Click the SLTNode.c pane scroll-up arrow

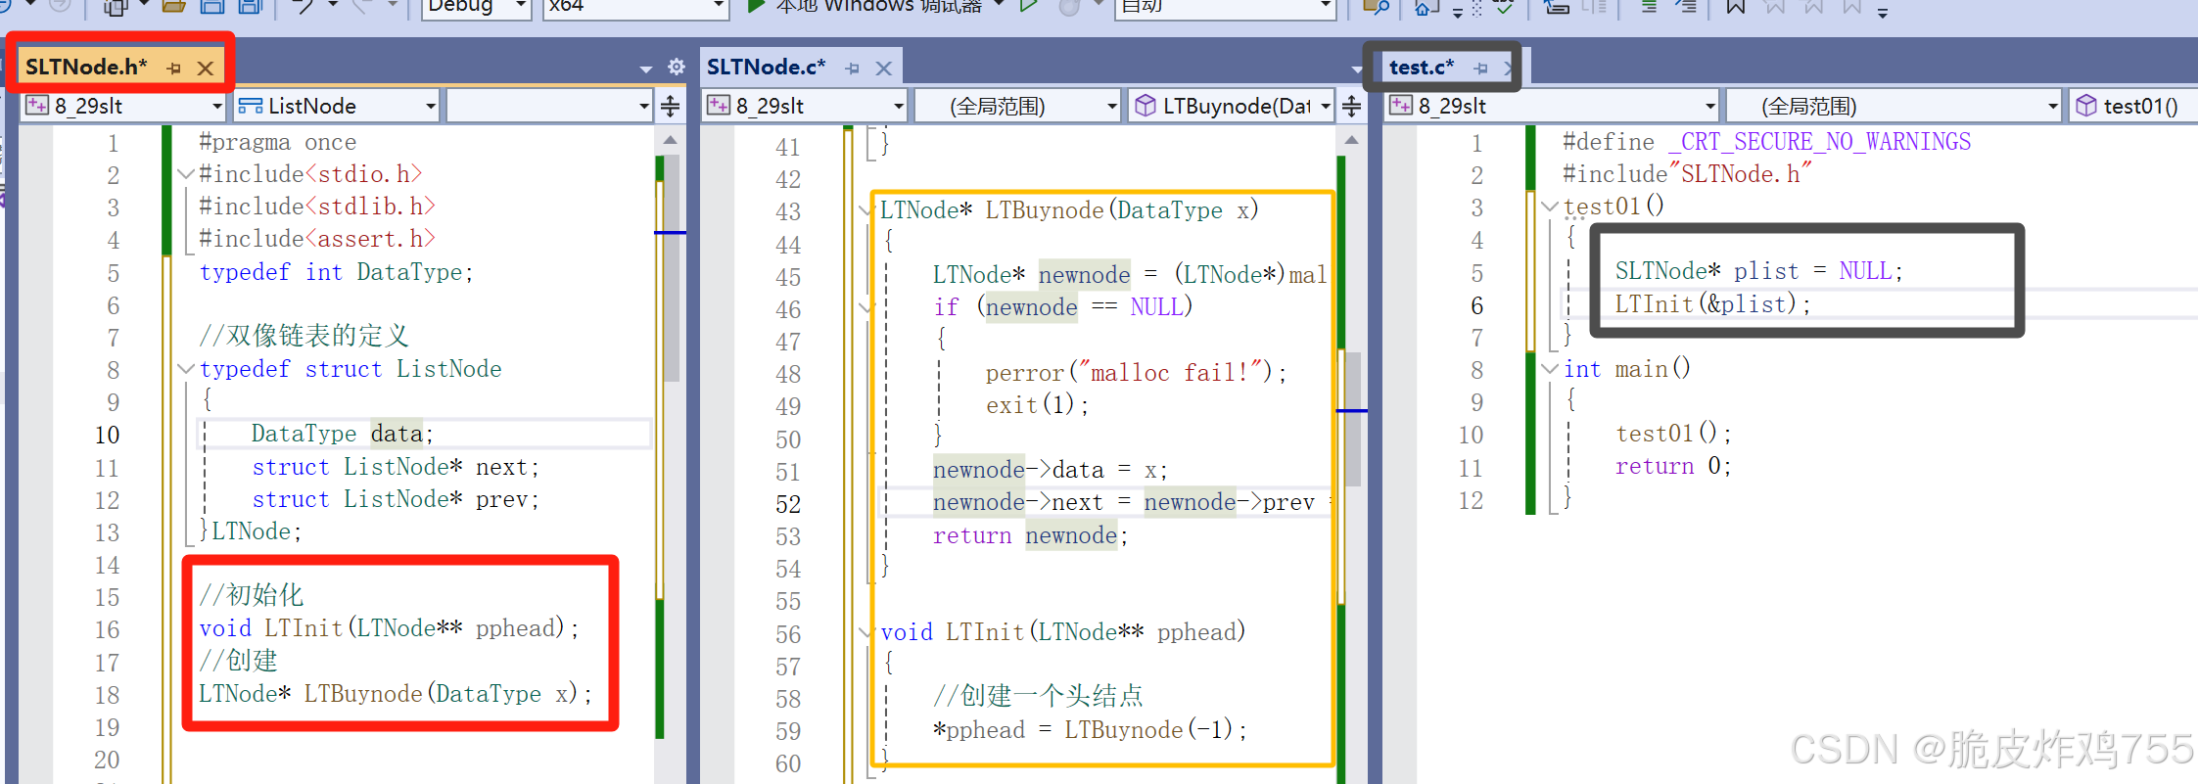[x=1352, y=140]
